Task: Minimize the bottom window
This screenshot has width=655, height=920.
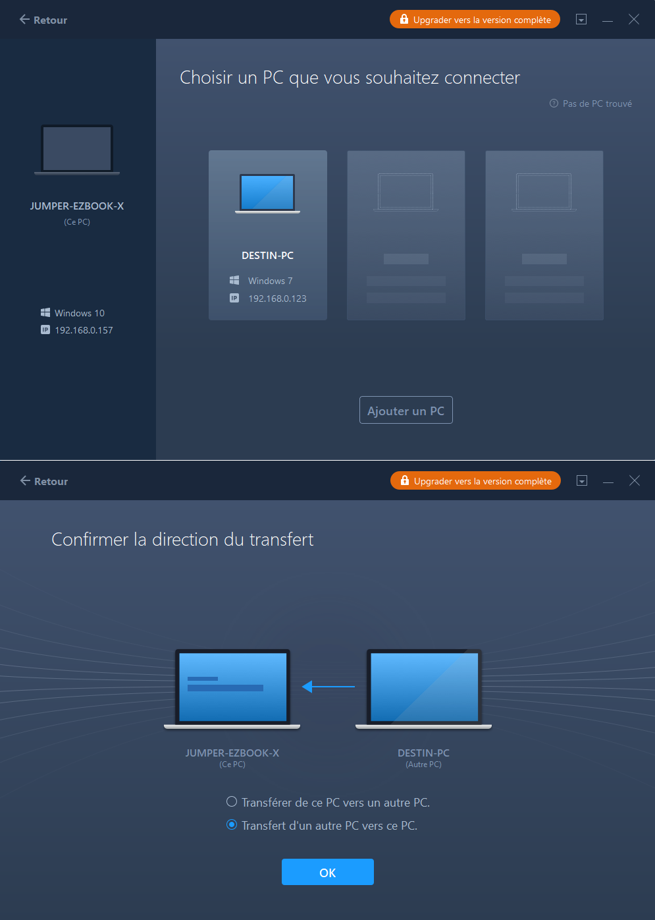Action: click(608, 481)
